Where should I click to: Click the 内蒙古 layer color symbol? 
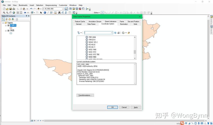click(11, 28)
